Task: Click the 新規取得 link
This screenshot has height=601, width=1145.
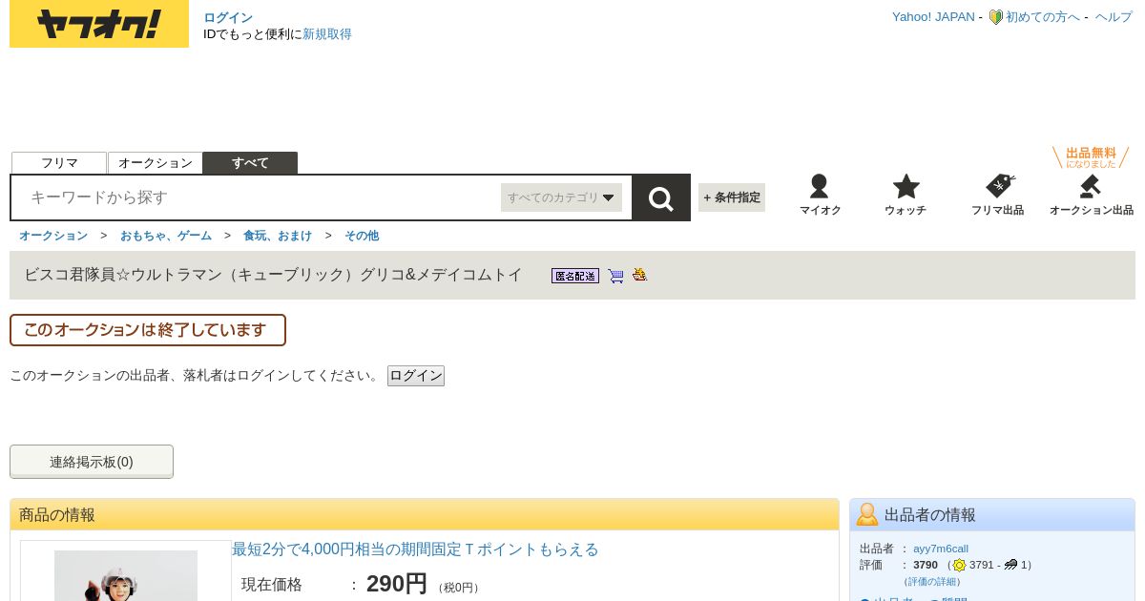Action: 327,34
